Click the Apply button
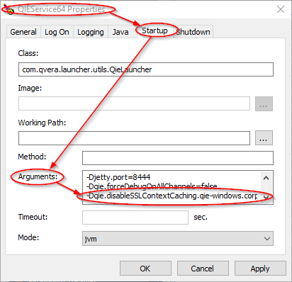The image size is (292, 282). [260, 269]
